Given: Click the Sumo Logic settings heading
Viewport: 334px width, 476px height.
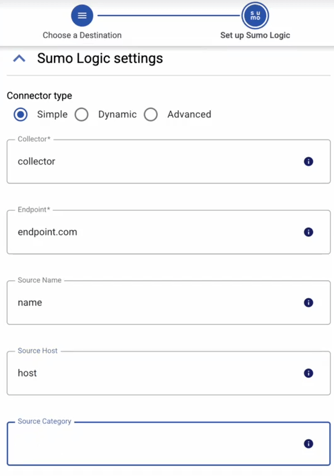Looking at the screenshot, I should [x=100, y=58].
